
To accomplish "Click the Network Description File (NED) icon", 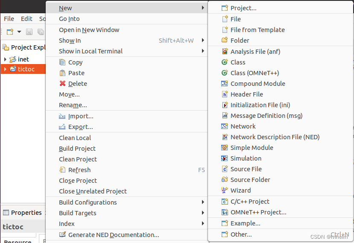I will (225, 137).
